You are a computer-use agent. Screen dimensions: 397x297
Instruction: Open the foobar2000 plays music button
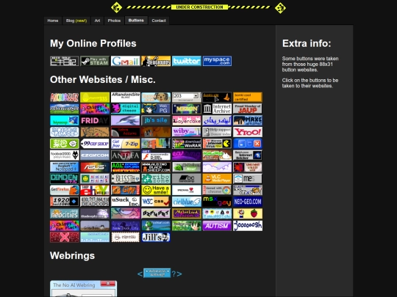coord(64,155)
